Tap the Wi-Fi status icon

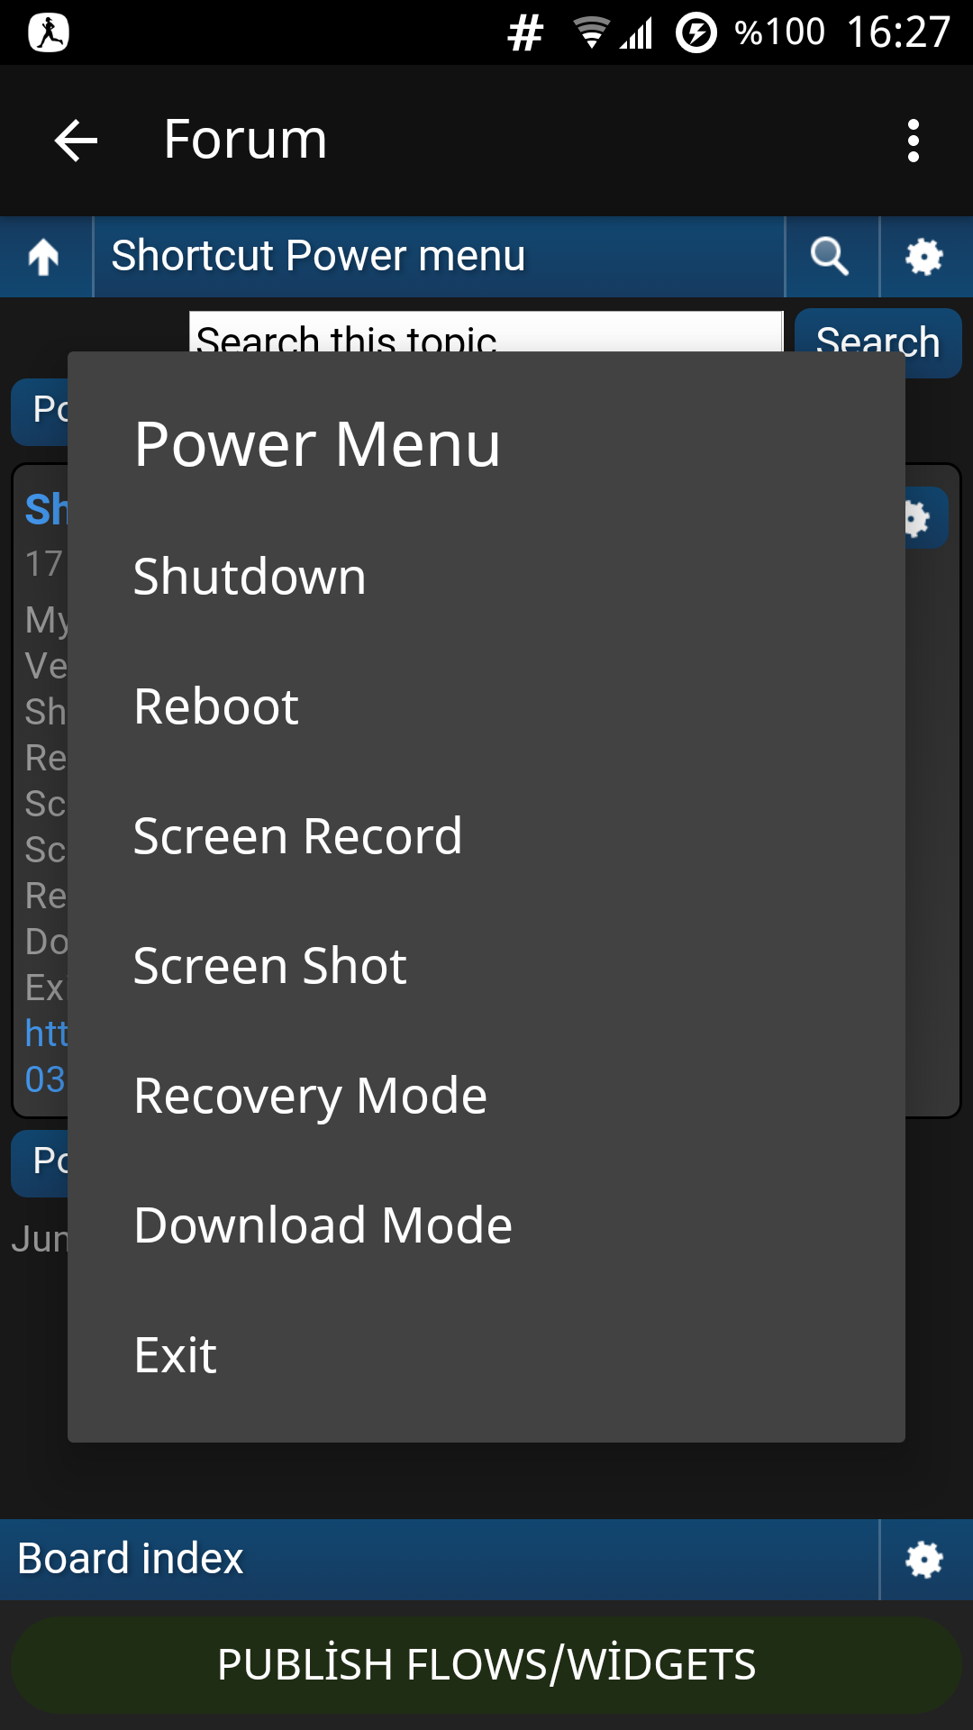[591, 33]
